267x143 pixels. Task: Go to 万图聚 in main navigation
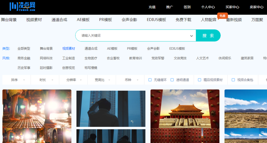(x=257, y=20)
